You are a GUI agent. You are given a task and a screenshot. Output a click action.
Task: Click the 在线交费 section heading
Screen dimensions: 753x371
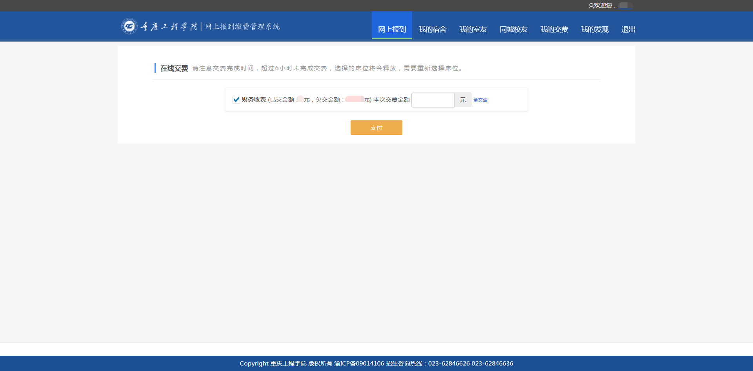[174, 68]
